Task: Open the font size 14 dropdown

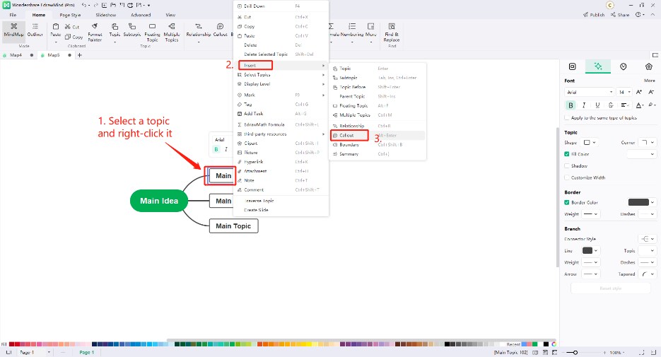Action: coord(624,92)
